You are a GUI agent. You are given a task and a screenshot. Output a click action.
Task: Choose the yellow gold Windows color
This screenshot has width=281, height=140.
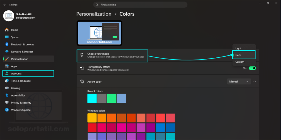(x=92, y=118)
